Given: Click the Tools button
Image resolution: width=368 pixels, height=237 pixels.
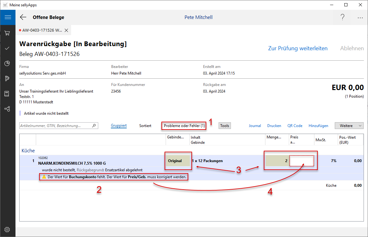Looking at the screenshot, I should (x=225, y=126).
